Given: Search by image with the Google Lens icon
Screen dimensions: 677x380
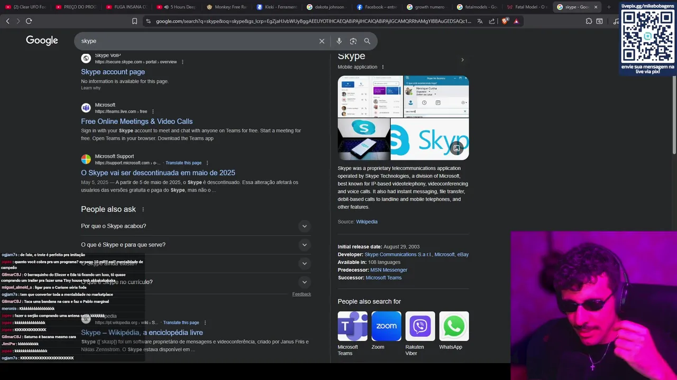Looking at the screenshot, I should (x=353, y=41).
